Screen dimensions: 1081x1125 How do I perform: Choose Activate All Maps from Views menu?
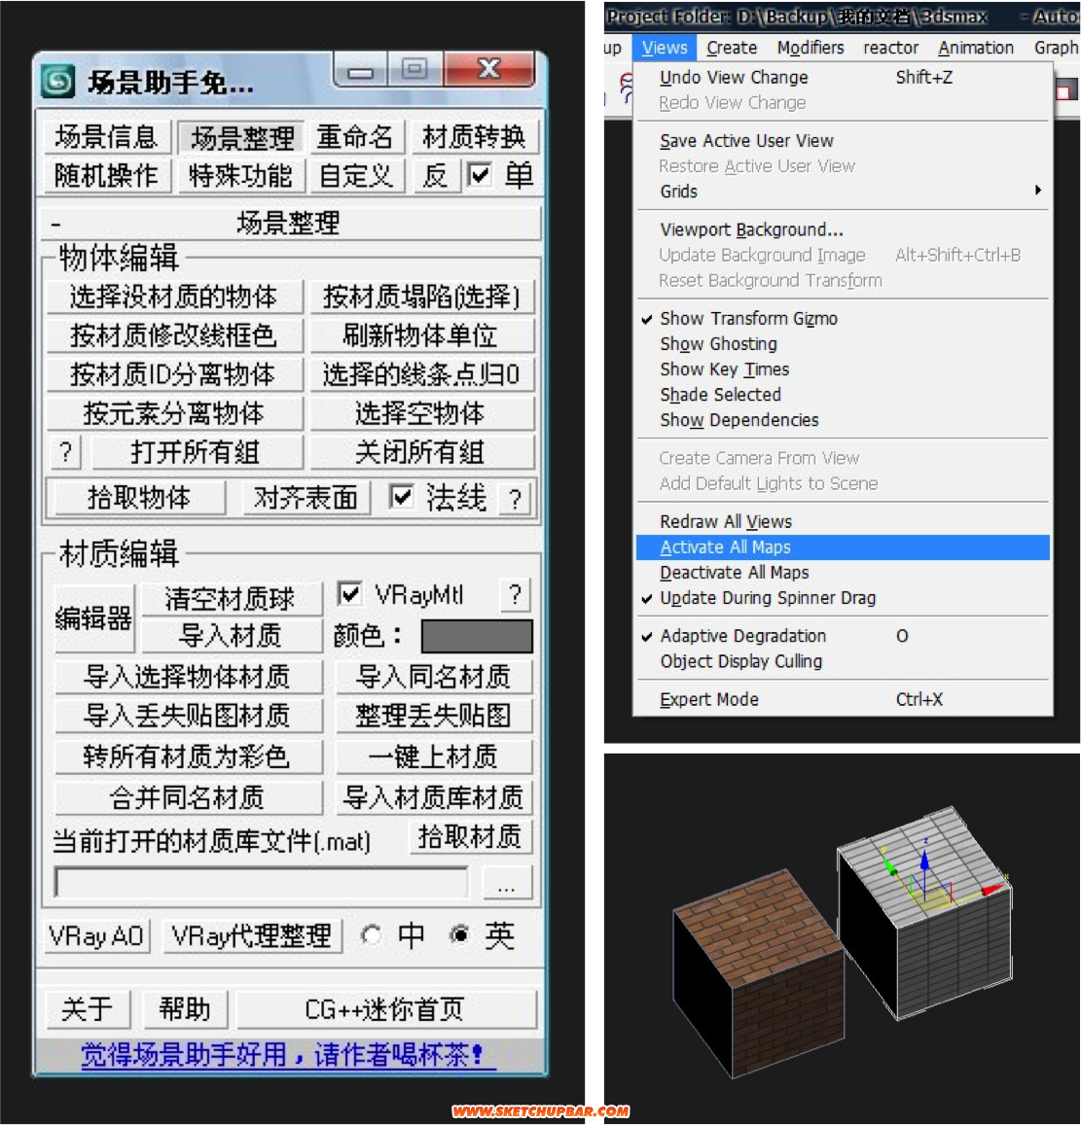(843, 546)
